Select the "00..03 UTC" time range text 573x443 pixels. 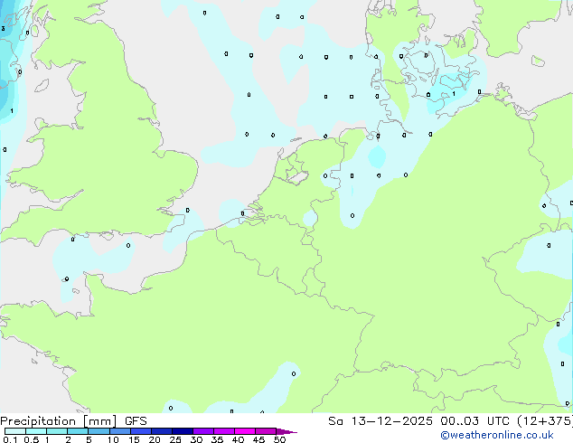[x=474, y=421]
